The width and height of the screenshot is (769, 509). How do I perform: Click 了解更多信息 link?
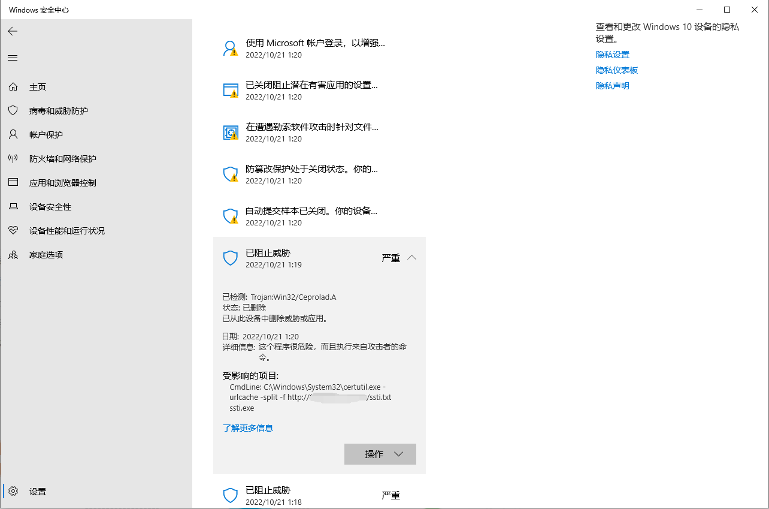click(248, 428)
